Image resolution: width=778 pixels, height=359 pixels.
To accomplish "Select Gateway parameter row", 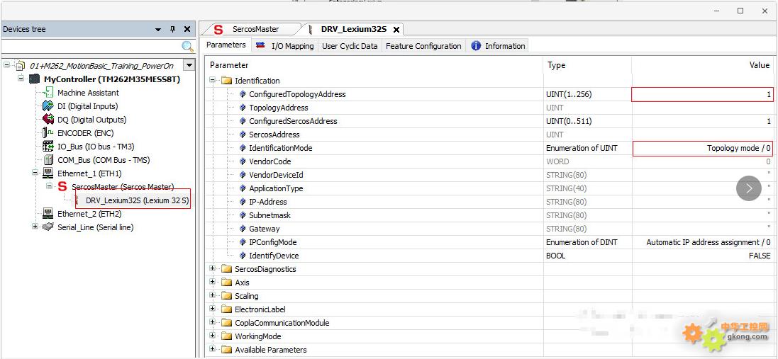I will (489, 229).
